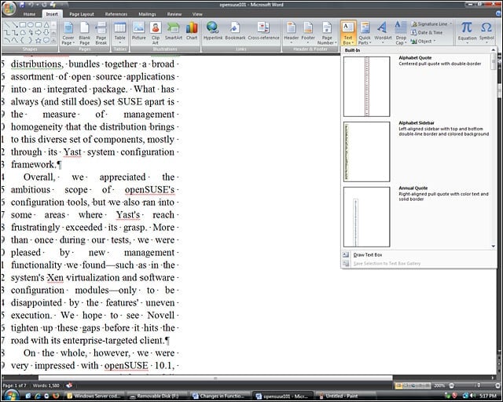Insert a Bookmark
This screenshot has height=402, width=503.
coord(235,31)
